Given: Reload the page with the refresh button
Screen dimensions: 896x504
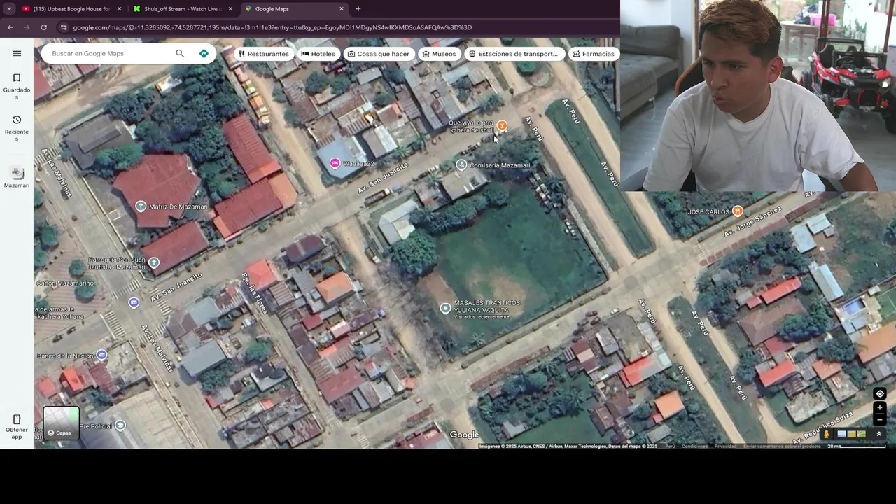Looking at the screenshot, I should pyautogui.click(x=43, y=27).
